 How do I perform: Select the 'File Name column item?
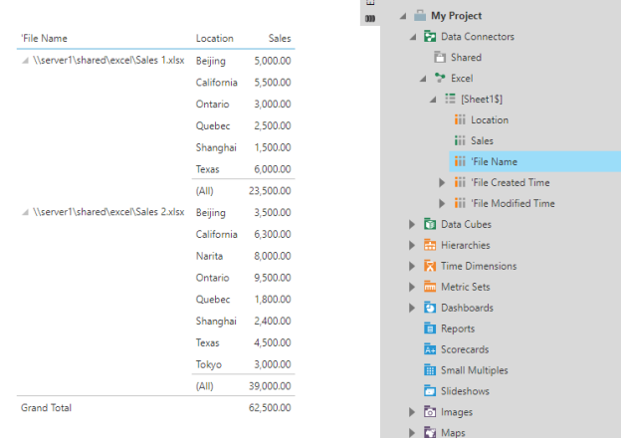494,162
